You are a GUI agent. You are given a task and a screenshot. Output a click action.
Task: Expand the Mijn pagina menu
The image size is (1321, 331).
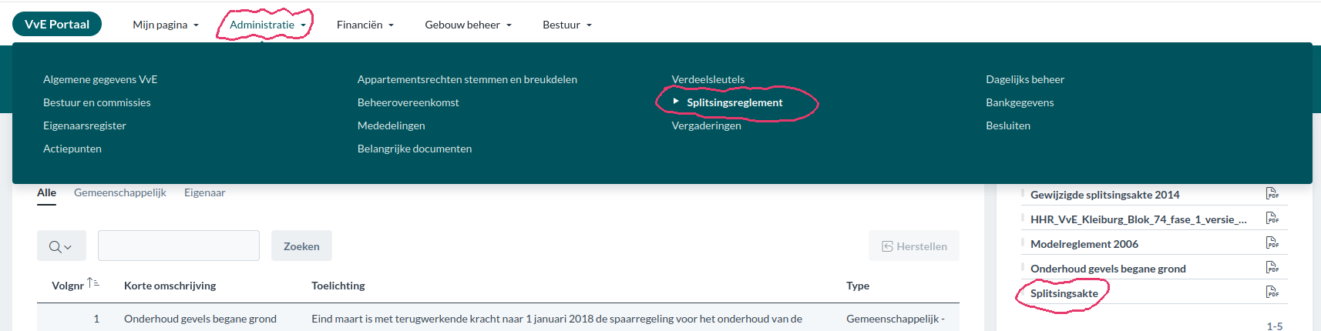click(165, 25)
